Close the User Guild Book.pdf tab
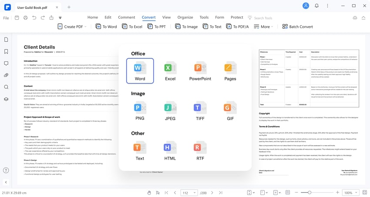Viewport: 370px width, 197px height. (57, 7)
